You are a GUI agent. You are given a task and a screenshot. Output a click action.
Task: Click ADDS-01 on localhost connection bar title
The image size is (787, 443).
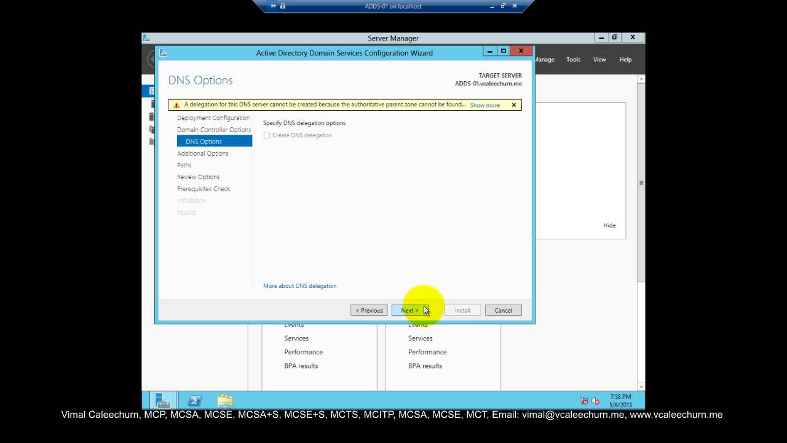(393, 6)
